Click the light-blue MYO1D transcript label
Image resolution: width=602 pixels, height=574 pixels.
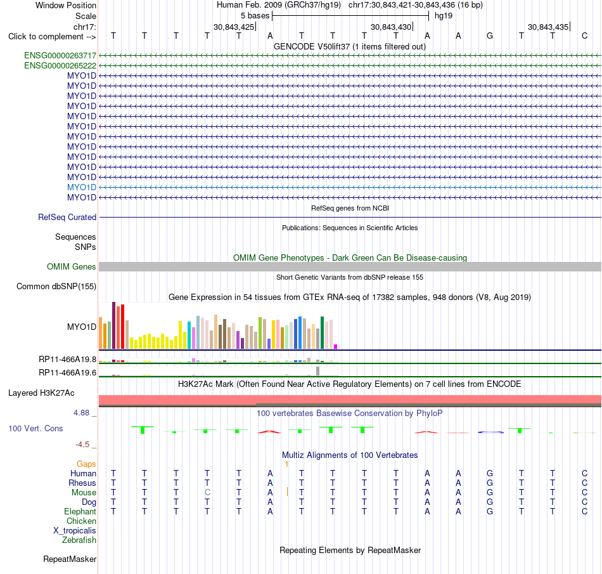(x=81, y=187)
